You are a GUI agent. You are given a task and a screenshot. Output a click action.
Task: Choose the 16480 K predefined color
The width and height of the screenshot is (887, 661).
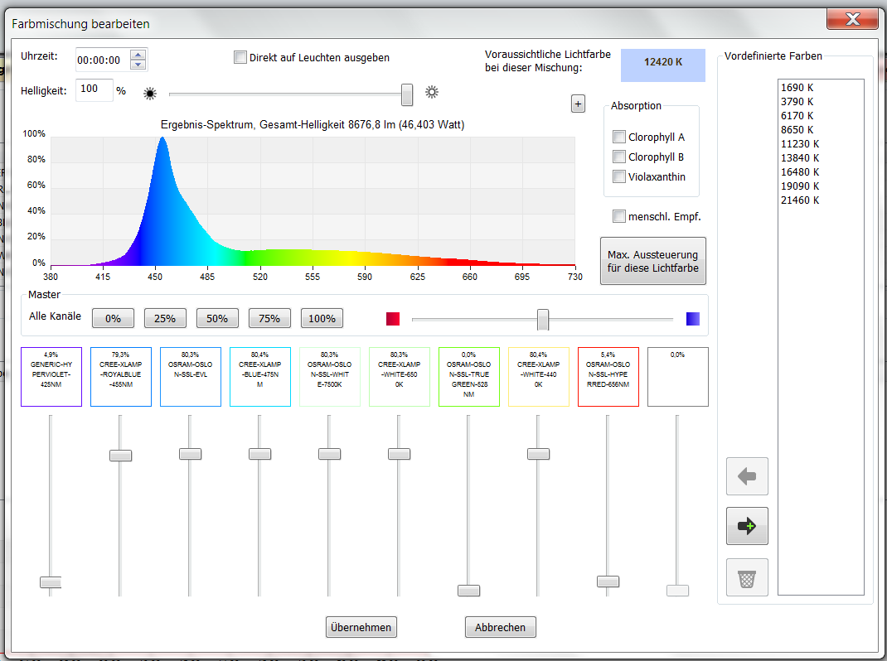pyautogui.click(x=799, y=172)
